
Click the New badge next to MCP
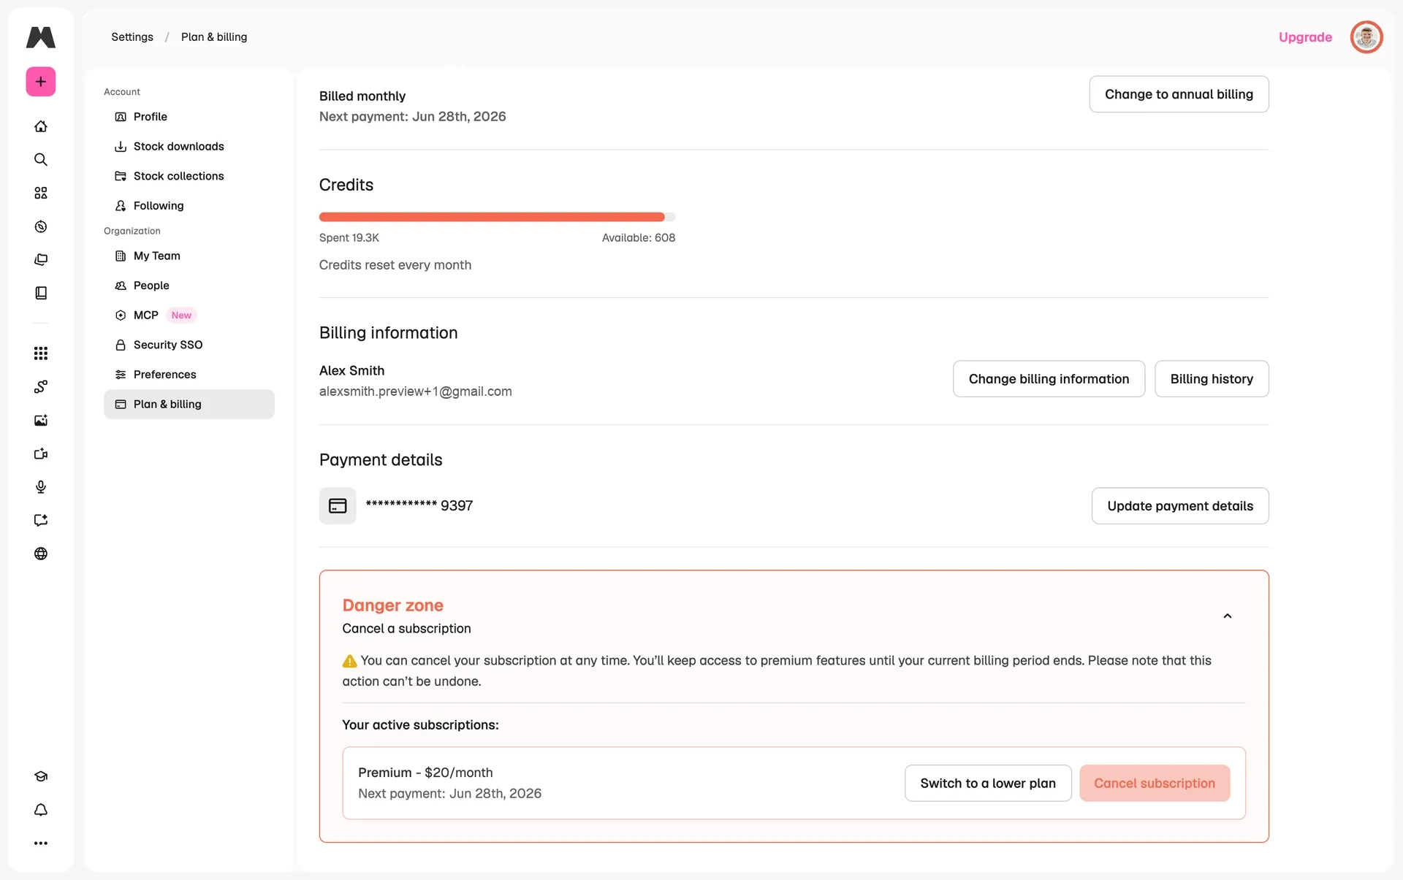[181, 315]
